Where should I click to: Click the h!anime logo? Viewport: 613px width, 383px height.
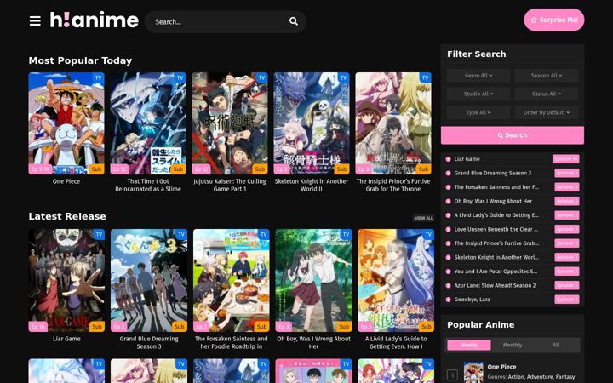point(95,20)
